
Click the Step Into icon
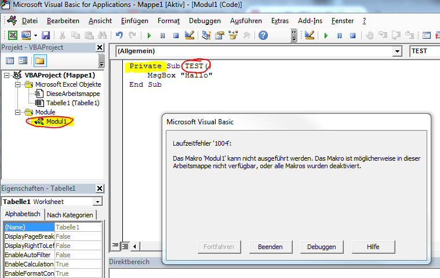point(383,35)
